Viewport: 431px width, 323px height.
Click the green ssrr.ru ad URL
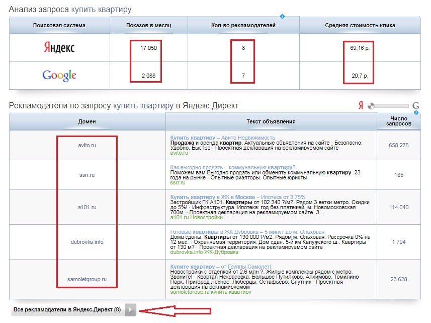178,182
